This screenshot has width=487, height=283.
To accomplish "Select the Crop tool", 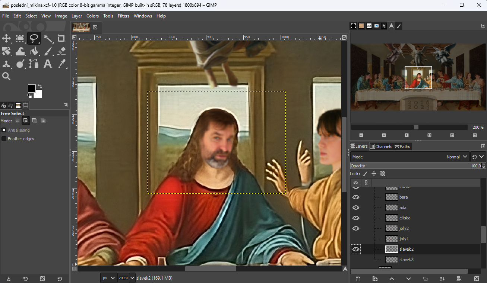I will point(61,38).
